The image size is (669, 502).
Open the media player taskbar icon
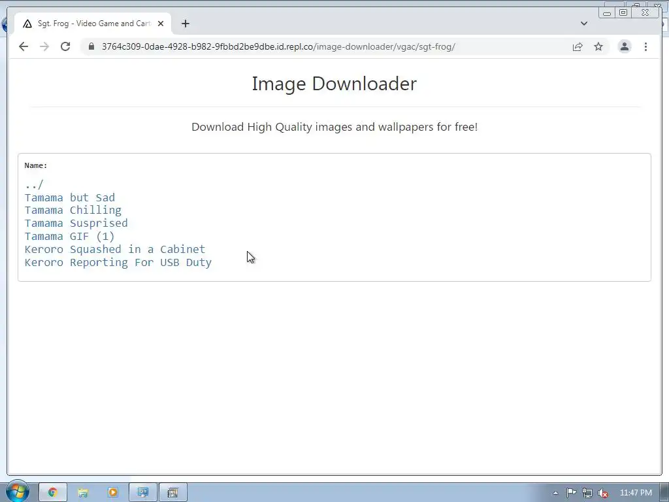(112, 493)
